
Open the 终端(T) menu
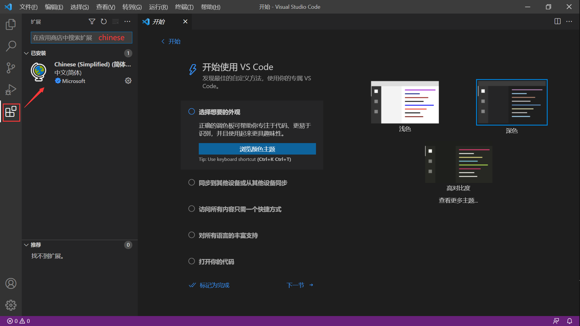pyautogui.click(x=184, y=7)
